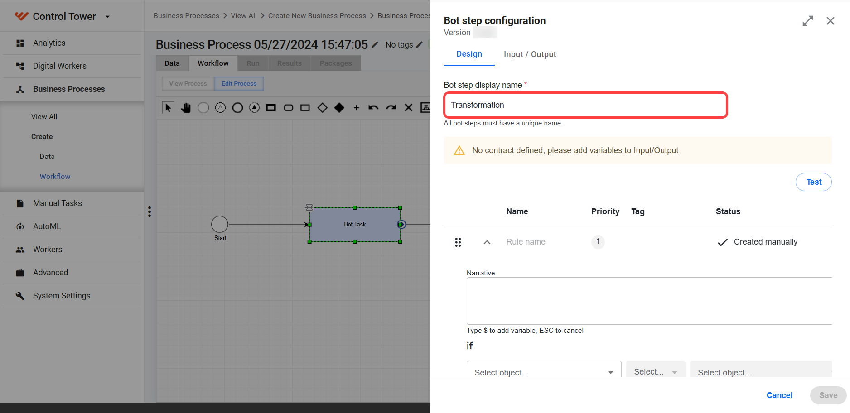Switch to the Input / Output tab
Viewport: 850px width, 413px height.
[530, 54]
